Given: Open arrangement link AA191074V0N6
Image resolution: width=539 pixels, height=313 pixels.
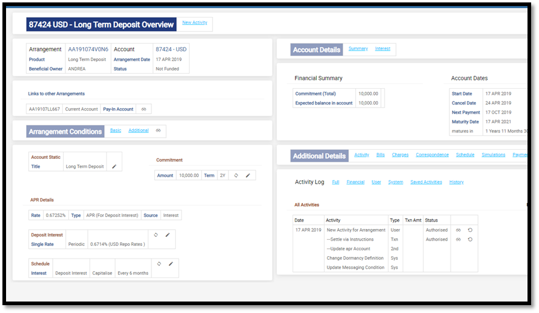Looking at the screenshot, I should tap(88, 49).
